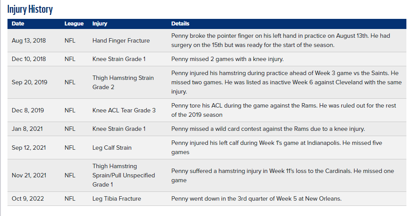The image size is (413, 216).
Task: Select the Sep 20, 2019 date cell
Action: point(29,82)
